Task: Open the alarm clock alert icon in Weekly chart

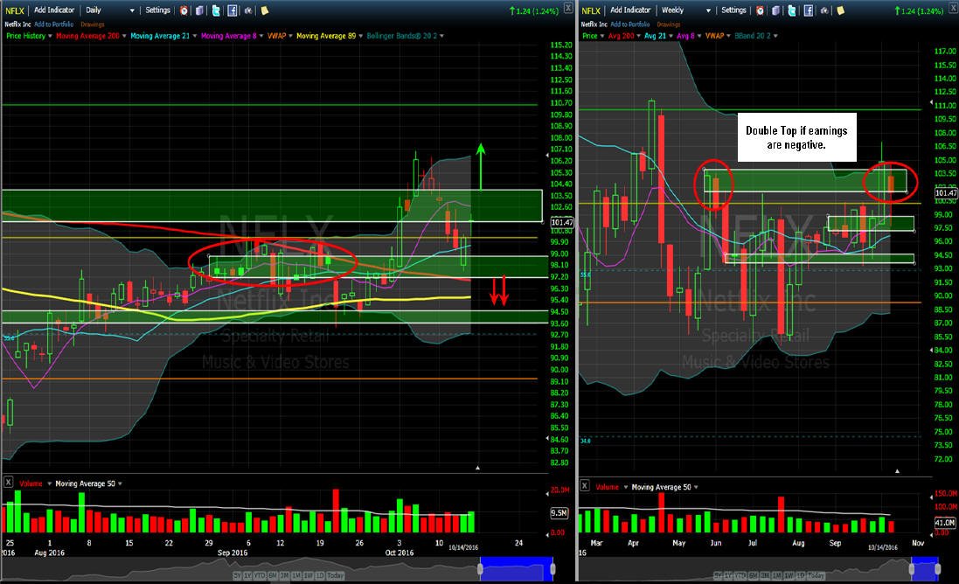Action: (760, 10)
